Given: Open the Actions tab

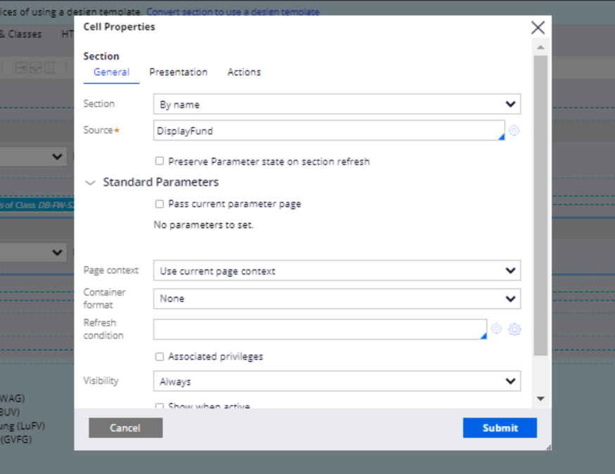Looking at the screenshot, I should [x=243, y=72].
